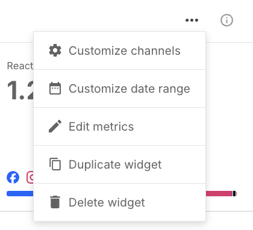Select Customize channels from the menu

[120, 51]
